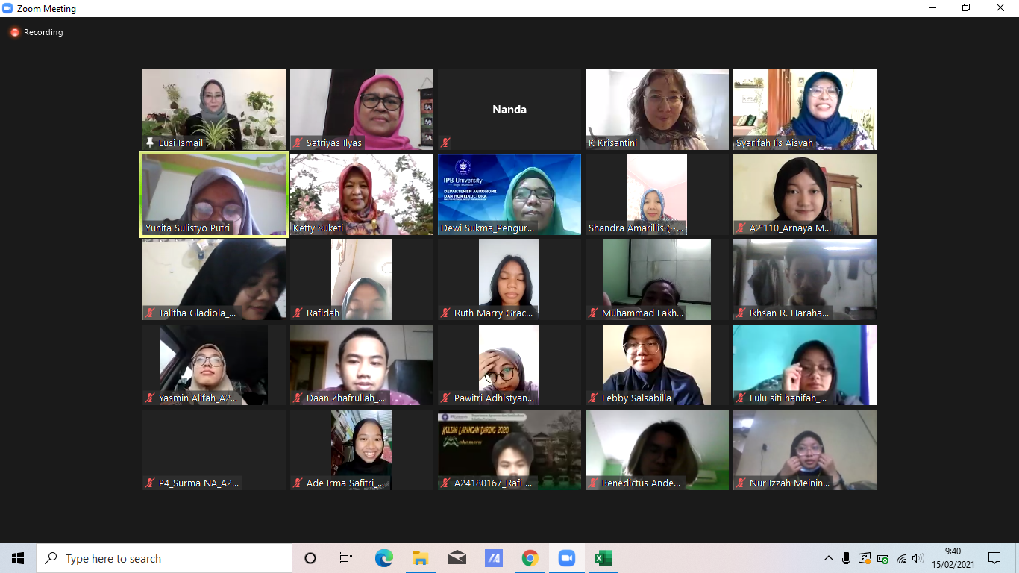Open the Zoom app from the taskbar

tap(566, 558)
